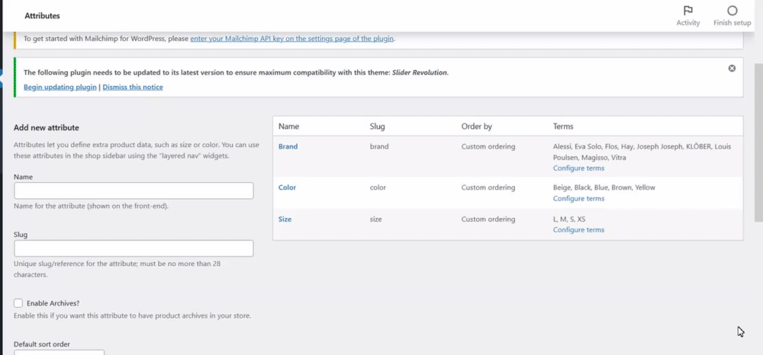Enable the Archives checkbox
This screenshot has width=763, height=355.
(18, 303)
